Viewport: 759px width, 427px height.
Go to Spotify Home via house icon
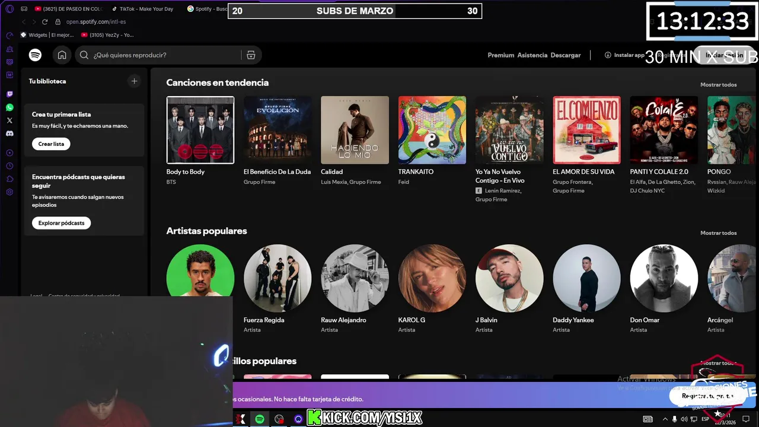tap(62, 55)
